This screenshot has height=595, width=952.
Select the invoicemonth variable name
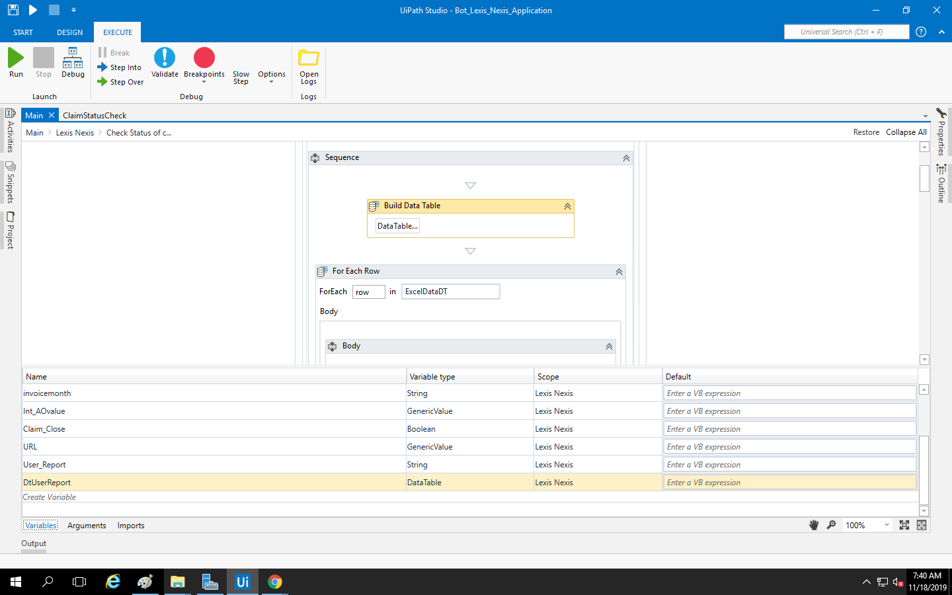click(x=47, y=393)
